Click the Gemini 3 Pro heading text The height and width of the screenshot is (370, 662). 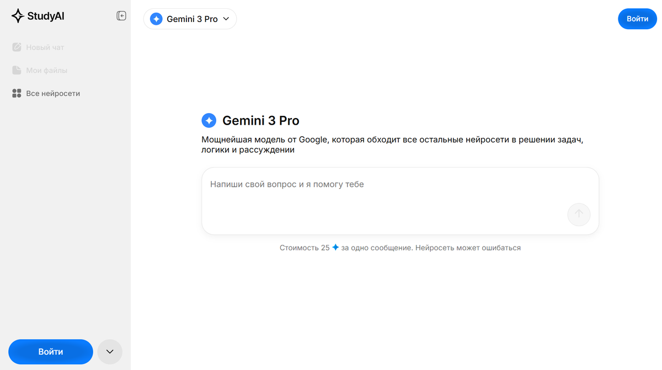coord(261,121)
